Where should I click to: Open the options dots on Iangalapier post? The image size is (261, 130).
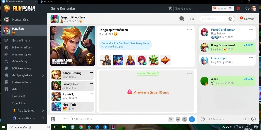[x=189, y=29]
